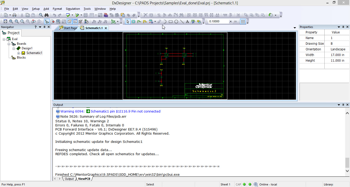Collapse the Eval project tree node

point(4,39)
